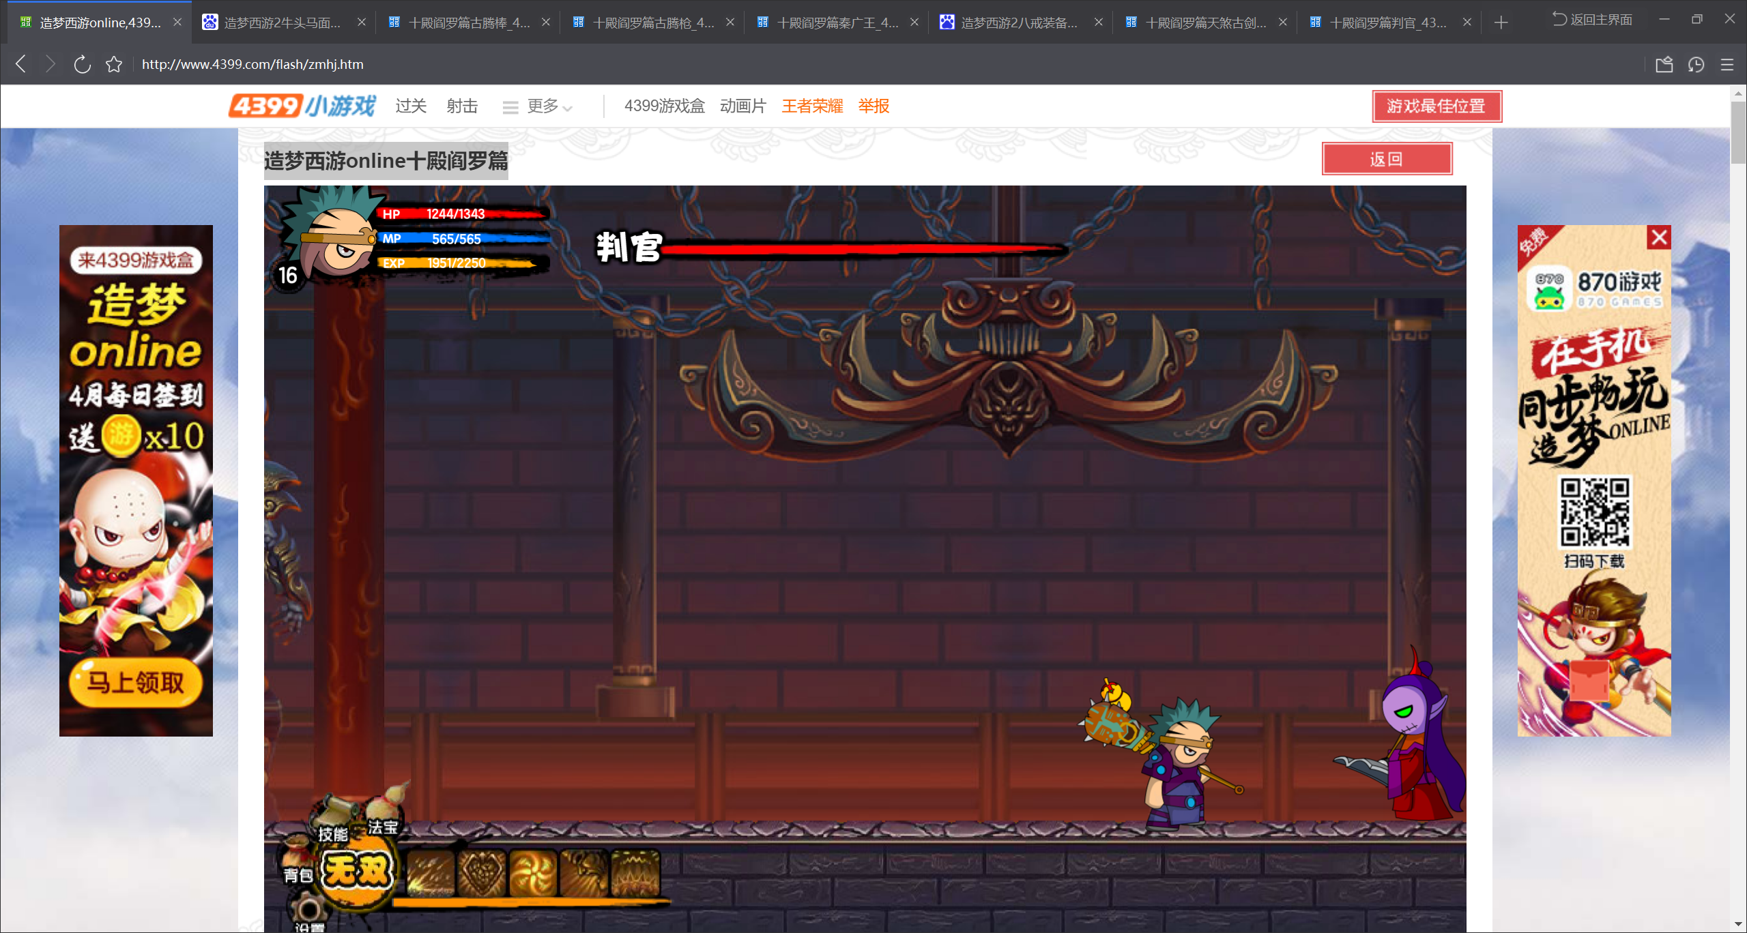
Task: Click the page vertical scrollbar thumb
Action: 1738,133
